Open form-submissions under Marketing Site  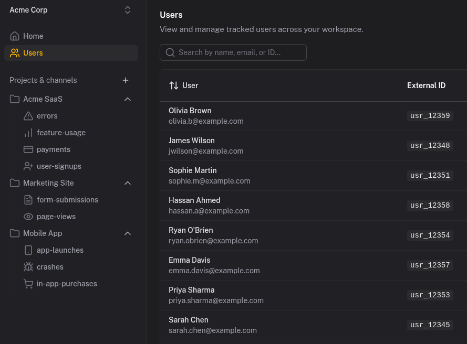coord(68,200)
